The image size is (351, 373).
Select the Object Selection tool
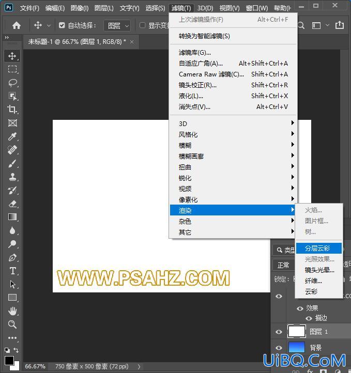coord(12,96)
